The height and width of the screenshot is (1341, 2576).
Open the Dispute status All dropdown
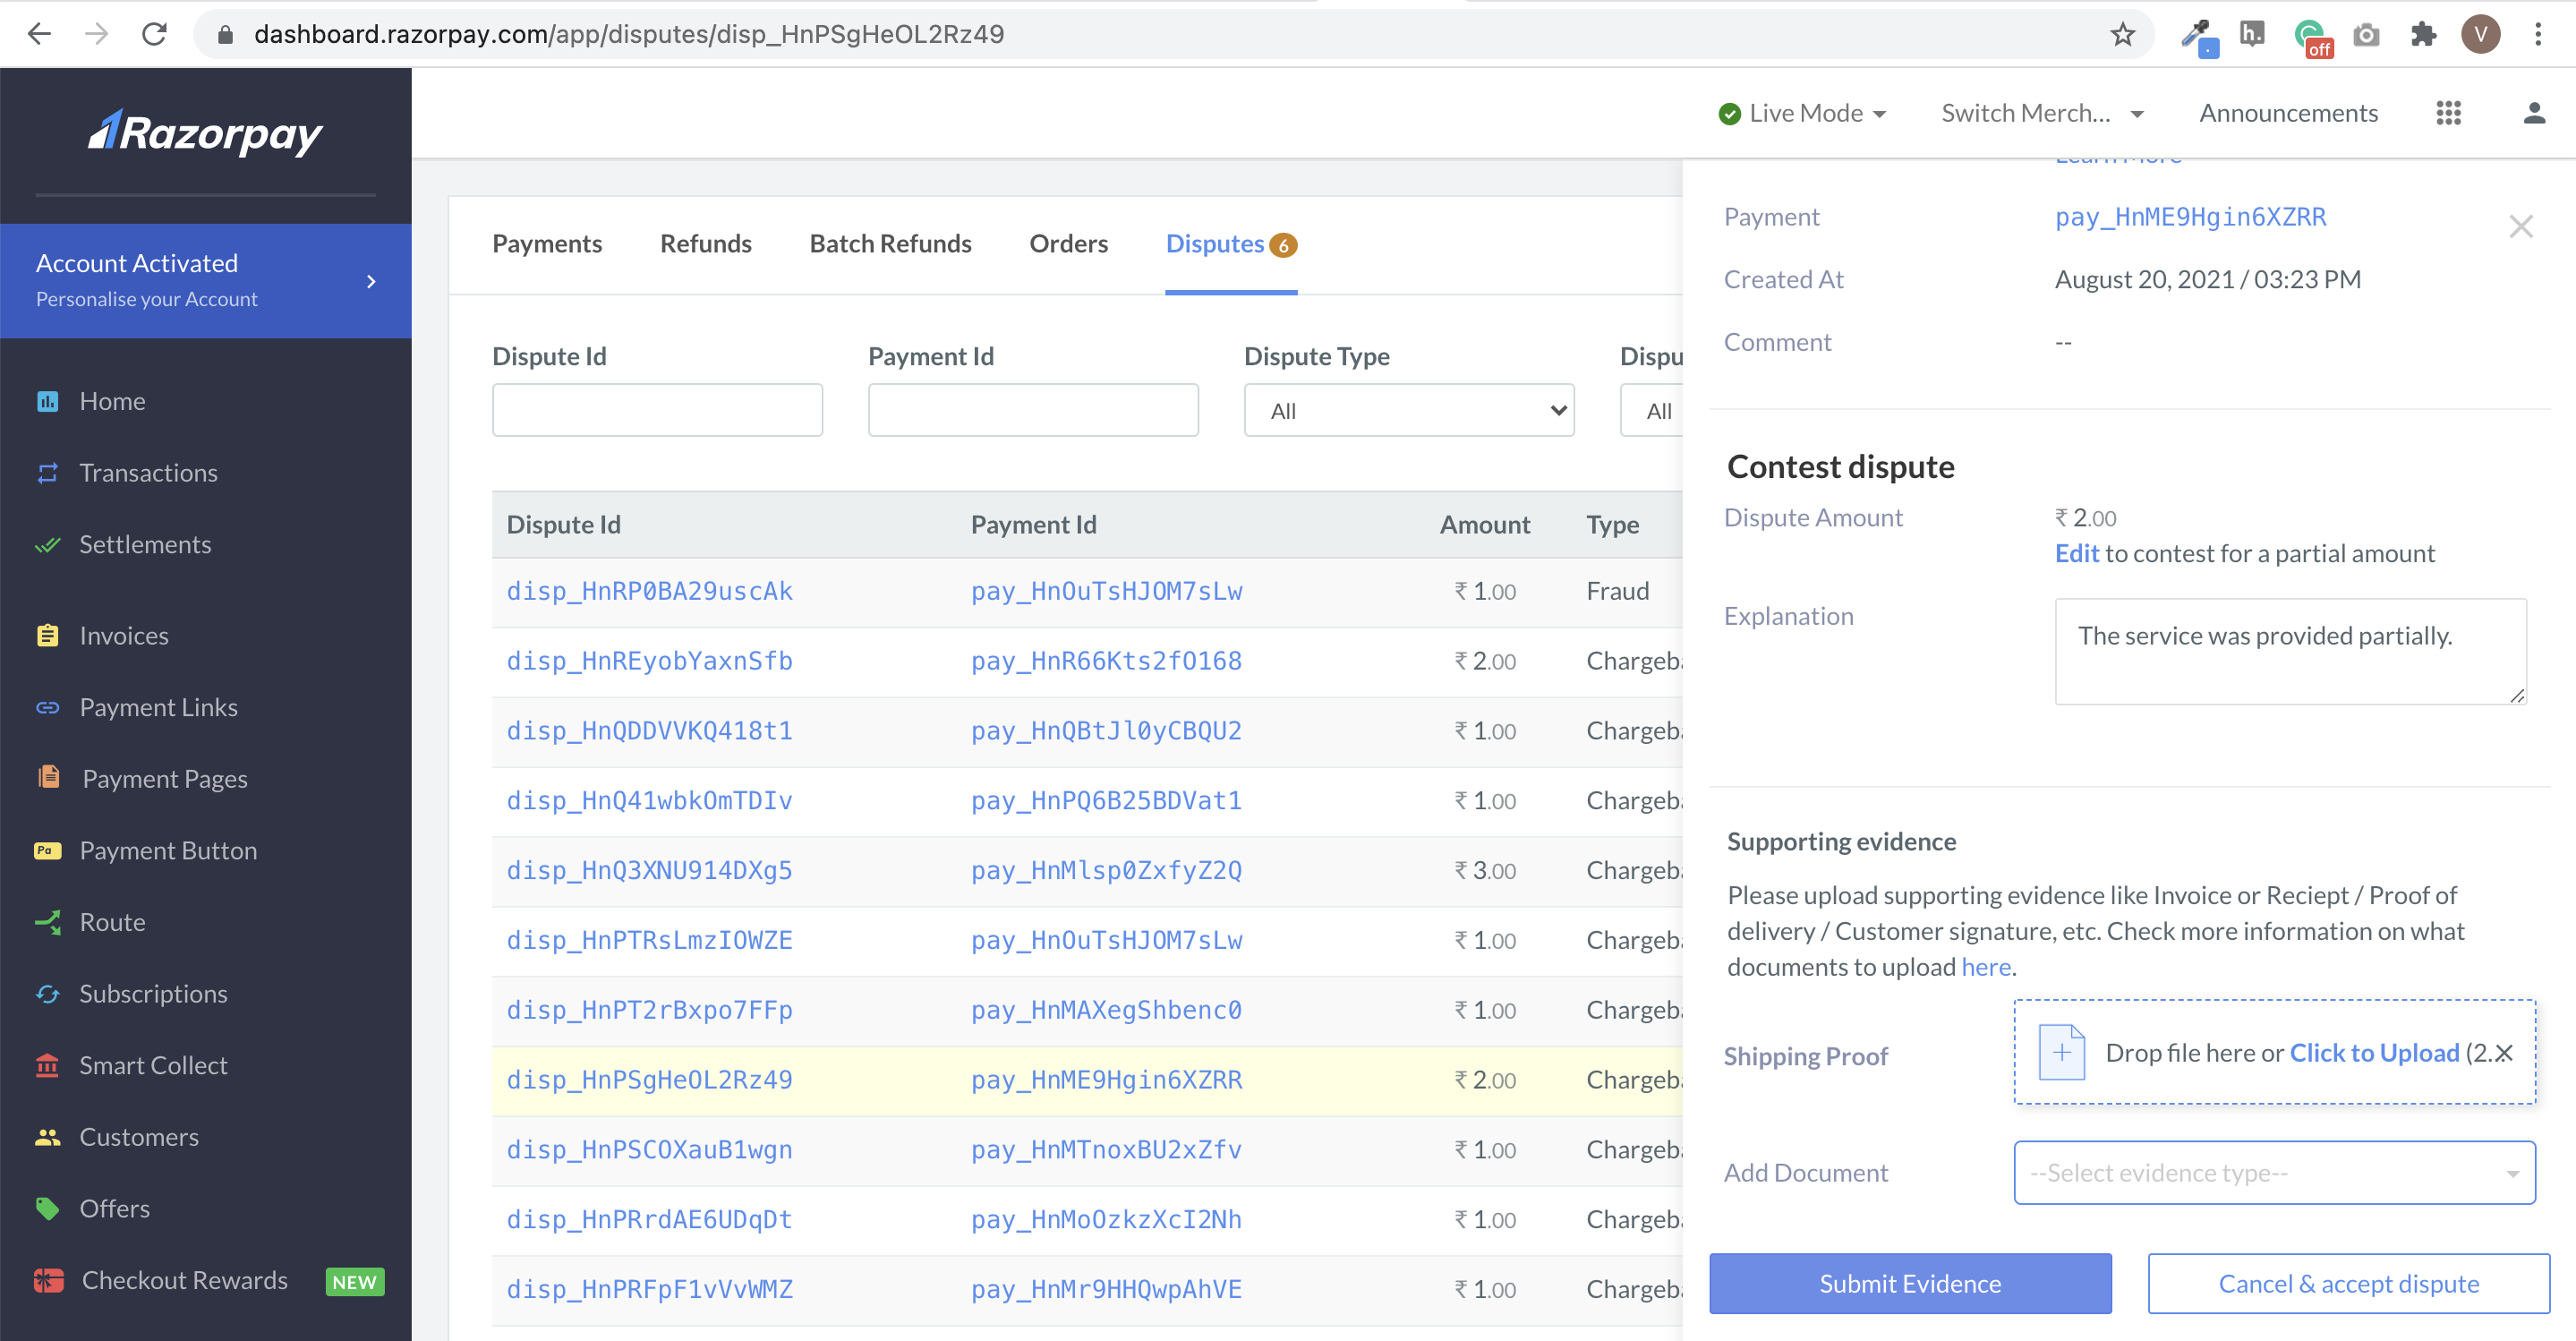(1652, 410)
